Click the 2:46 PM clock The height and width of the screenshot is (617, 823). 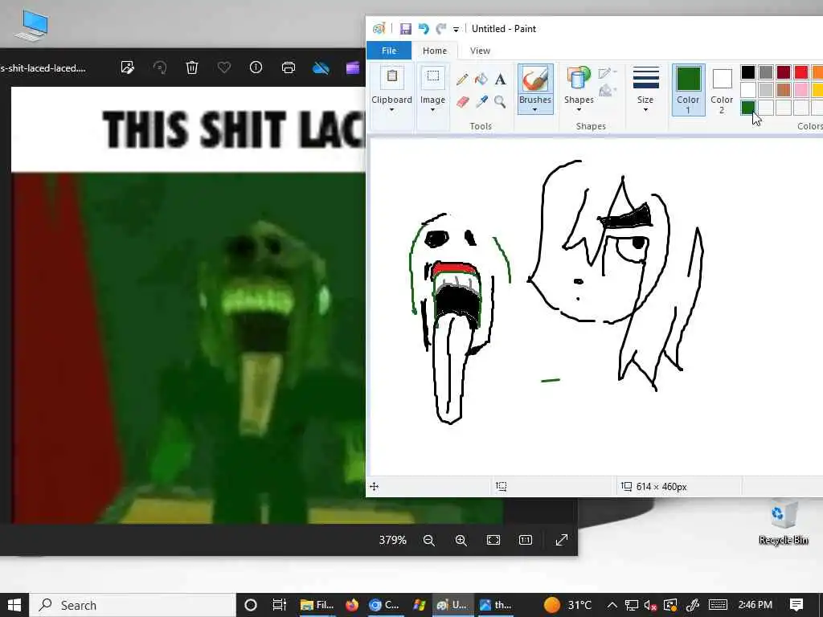(755, 605)
